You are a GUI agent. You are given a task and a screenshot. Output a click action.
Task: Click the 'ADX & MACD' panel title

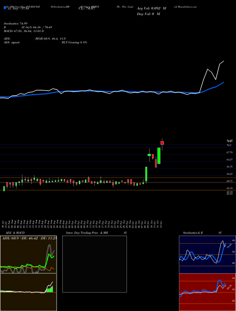coord(15,233)
